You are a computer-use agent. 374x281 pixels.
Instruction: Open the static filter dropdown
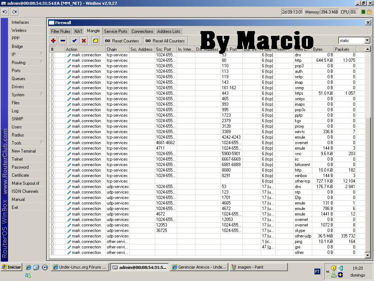tap(367, 41)
